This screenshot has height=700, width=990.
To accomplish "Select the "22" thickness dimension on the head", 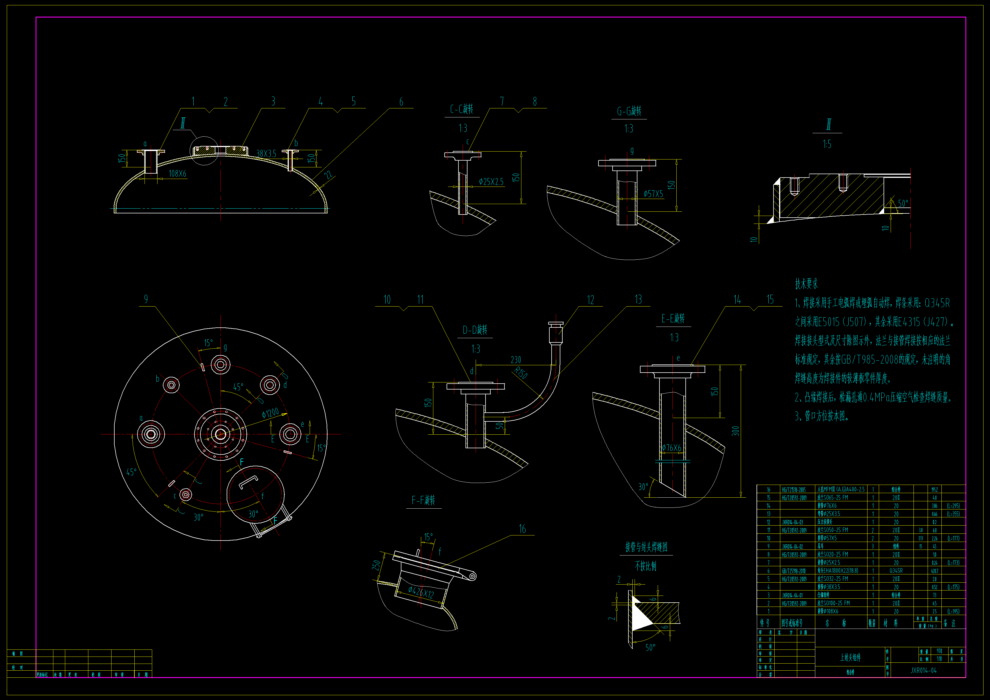I will tap(329, 175).
